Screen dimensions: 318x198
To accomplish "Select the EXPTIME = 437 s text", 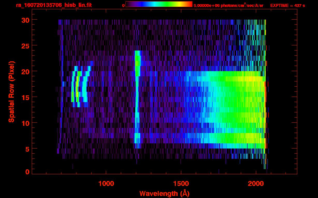I will tap(287, 5).
